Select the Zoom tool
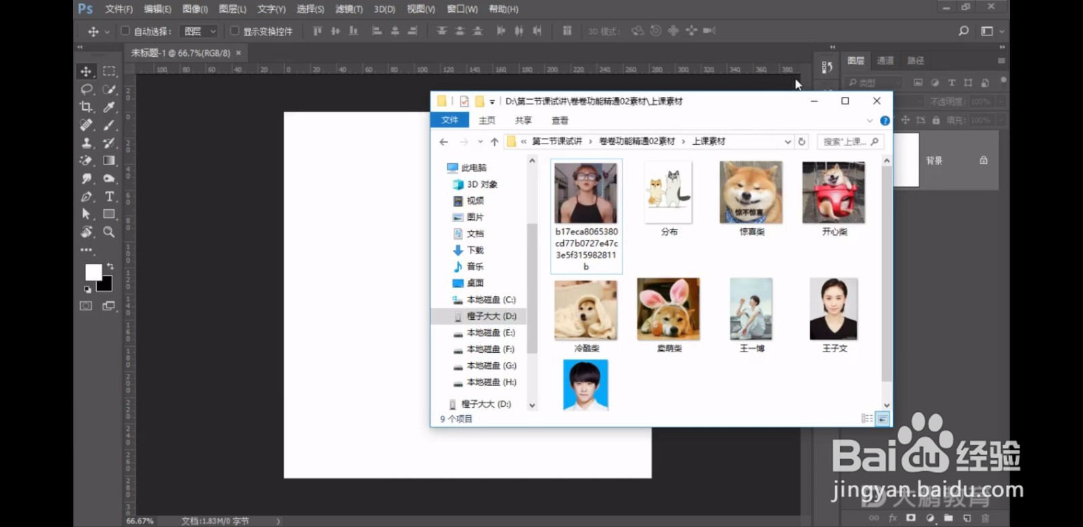Screen dimensions: 1083x527 tap(109, 232)
